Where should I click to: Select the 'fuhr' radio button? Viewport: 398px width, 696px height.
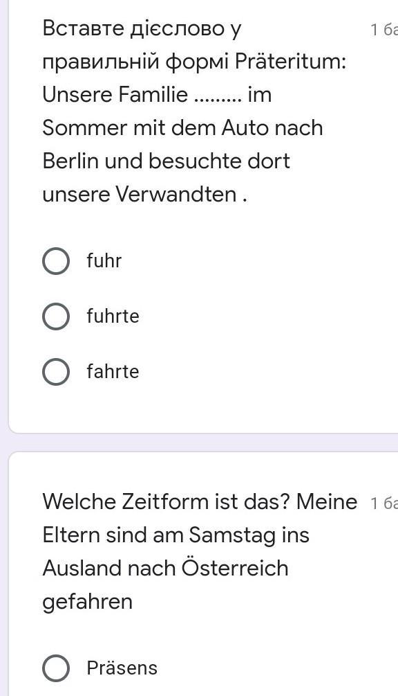(56, 262)
